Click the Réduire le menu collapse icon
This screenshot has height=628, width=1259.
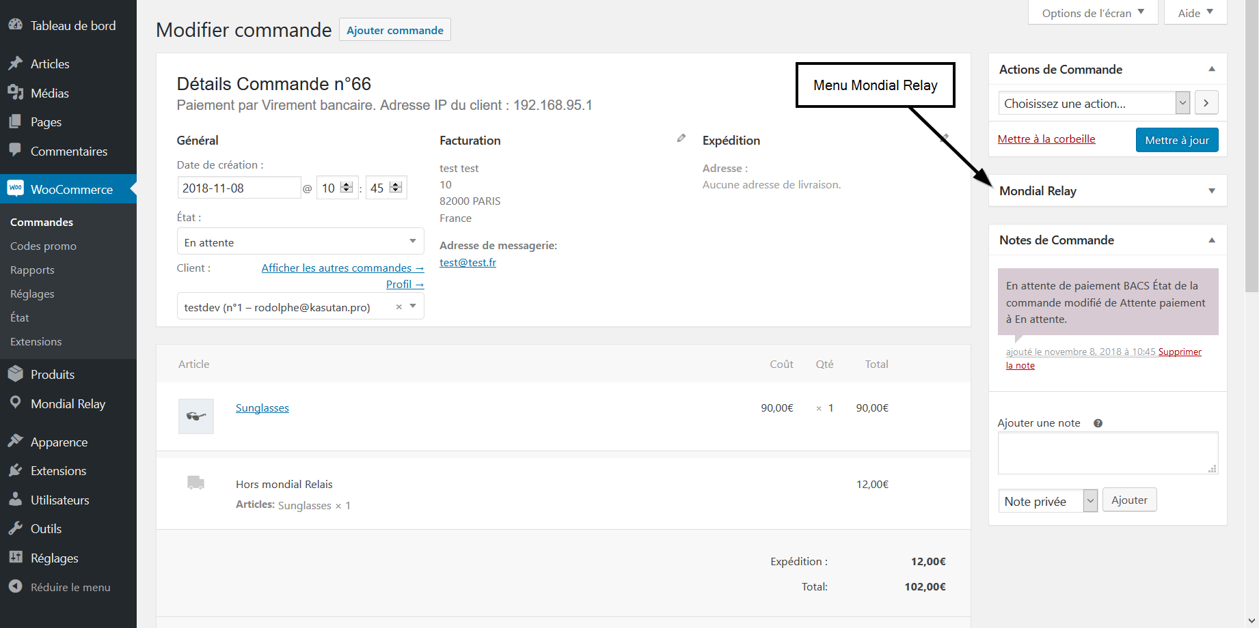coord(15,587)
